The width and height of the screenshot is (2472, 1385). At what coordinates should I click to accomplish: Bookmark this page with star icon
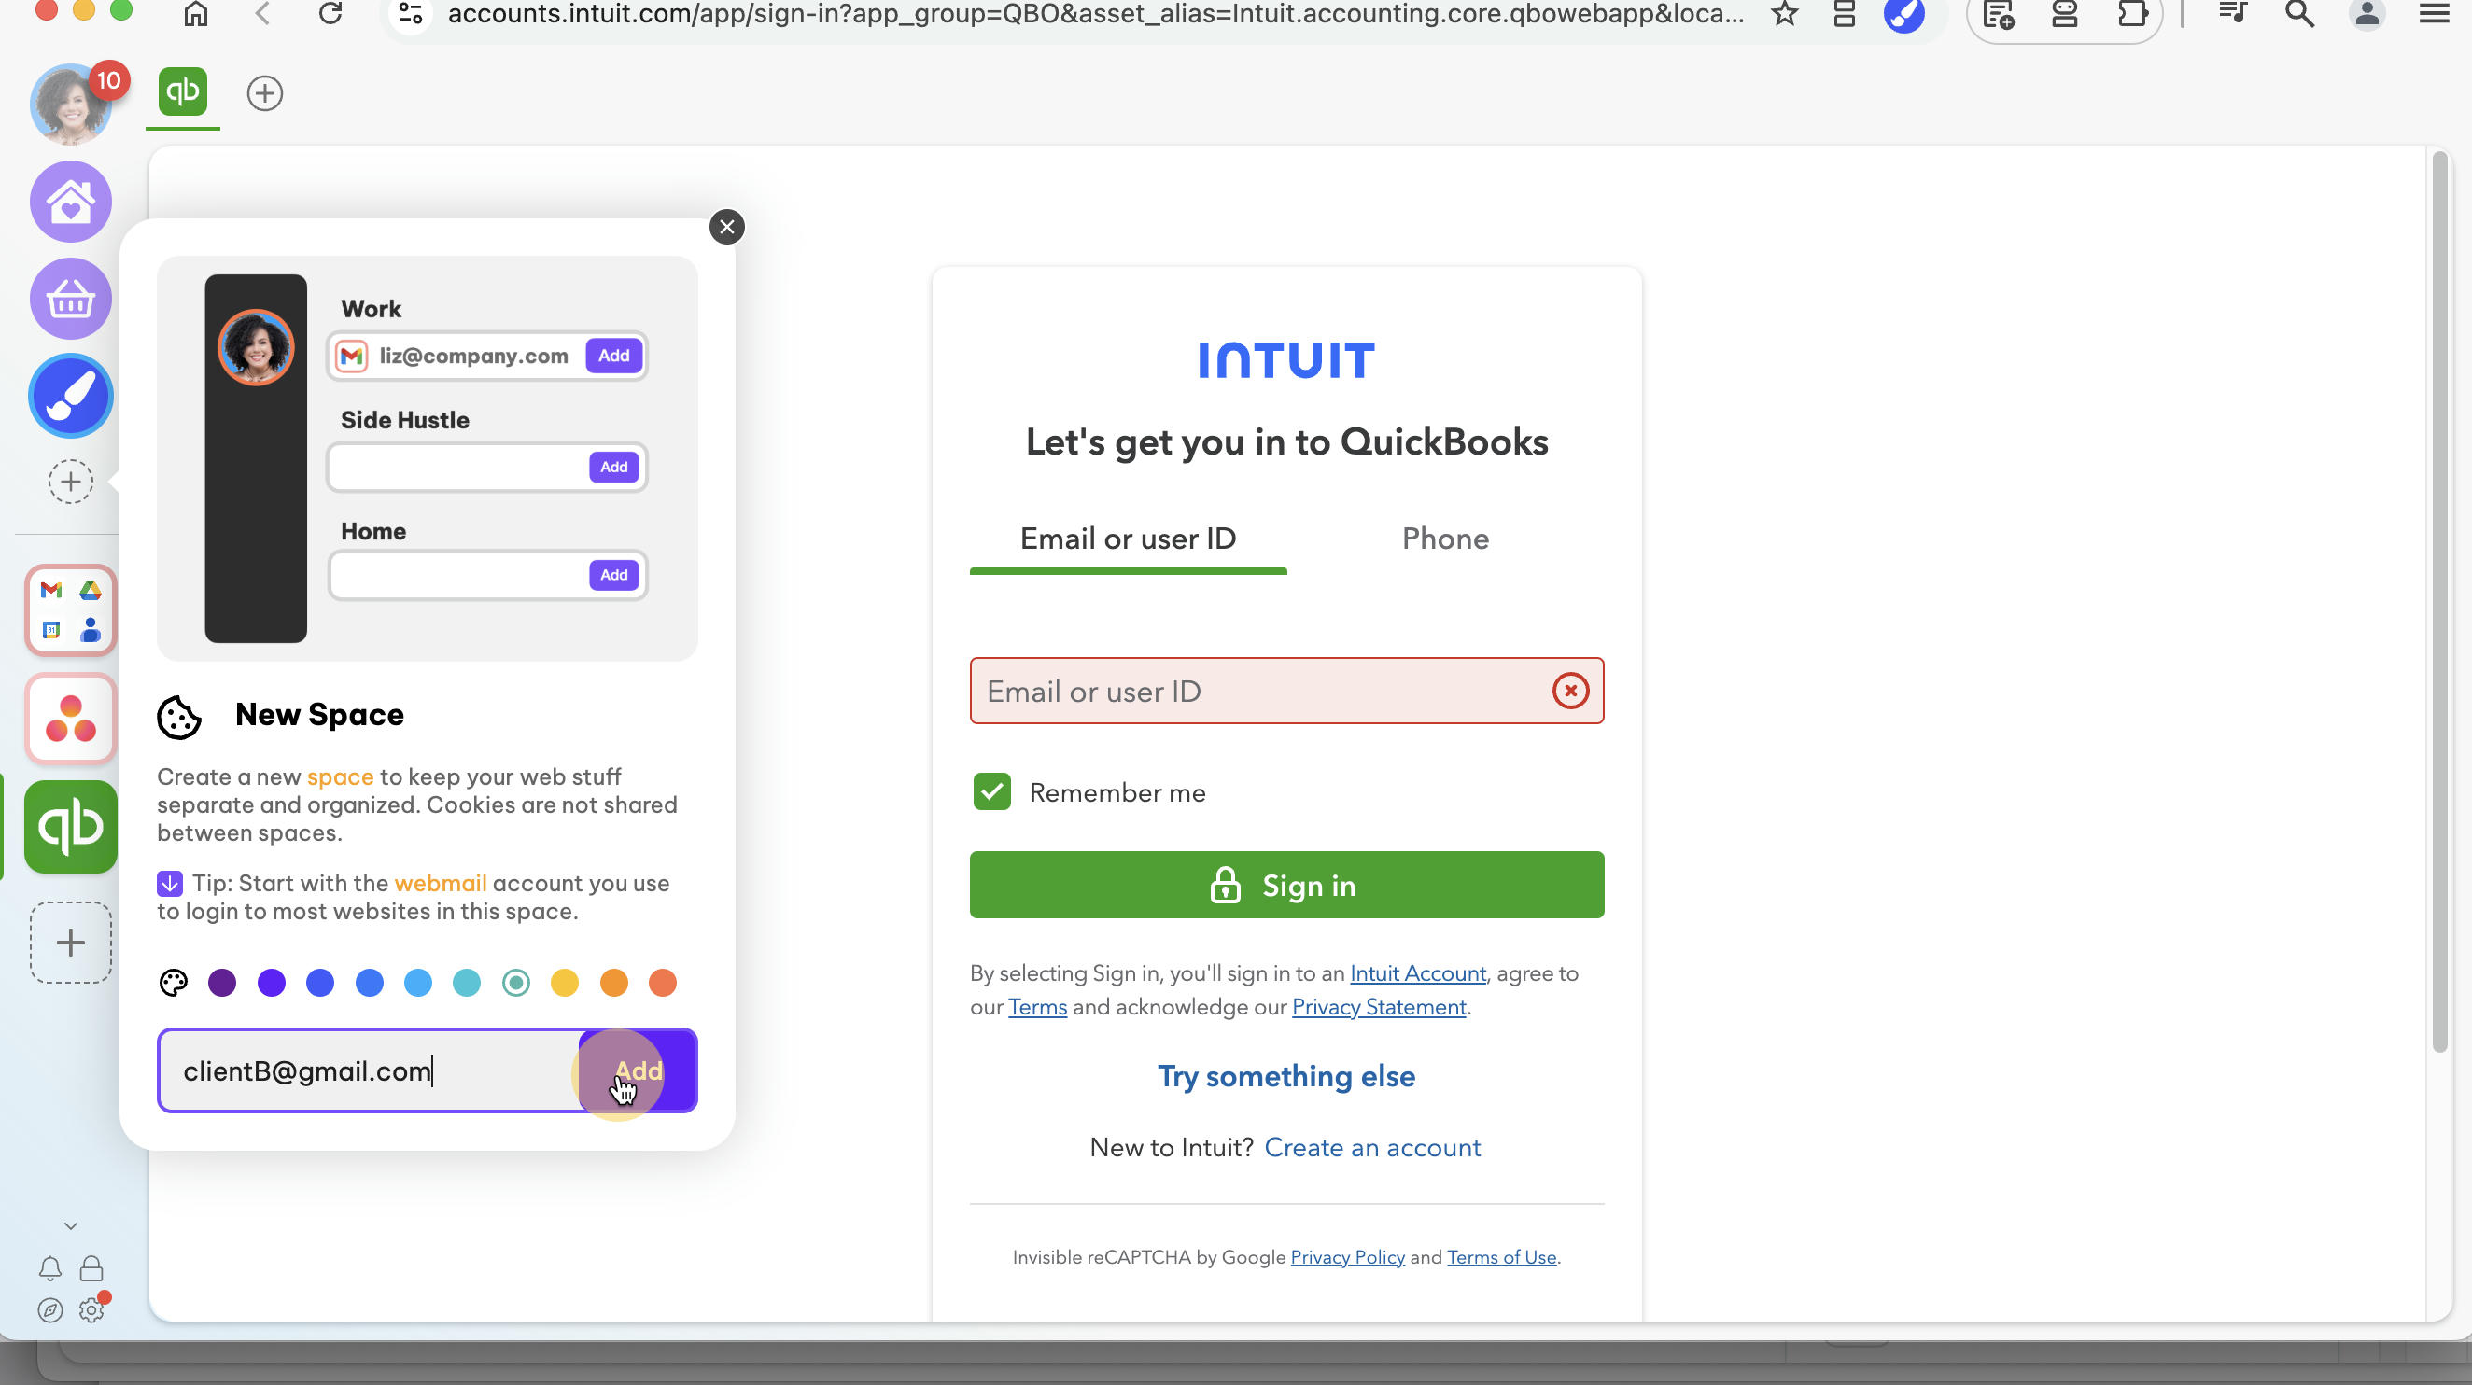click(1784, 13)
